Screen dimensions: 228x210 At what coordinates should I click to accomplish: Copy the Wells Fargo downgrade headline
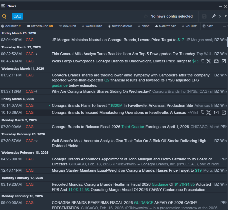pyautogui.click(x=202, y=61)
